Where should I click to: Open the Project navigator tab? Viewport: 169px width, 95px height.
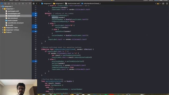(2, 3)
